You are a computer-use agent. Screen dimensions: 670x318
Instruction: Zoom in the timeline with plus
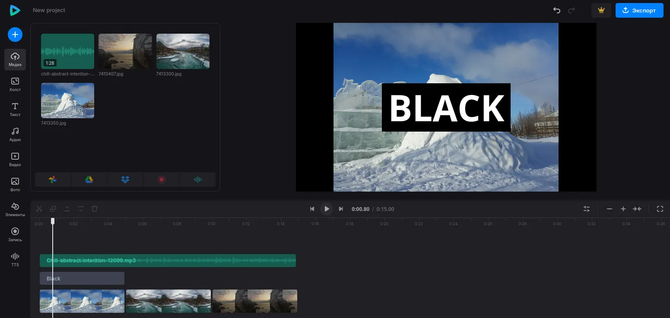click(x=623, y=209)
